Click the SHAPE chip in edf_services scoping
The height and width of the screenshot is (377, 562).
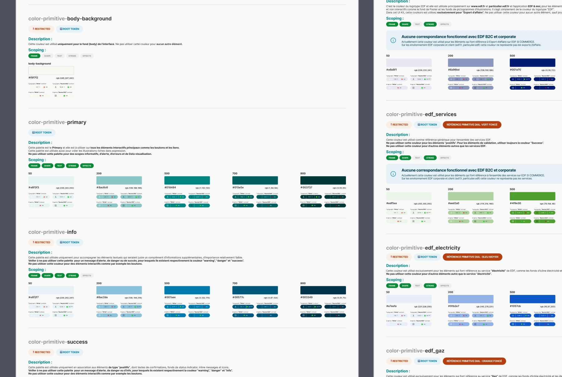coord(405,158)
